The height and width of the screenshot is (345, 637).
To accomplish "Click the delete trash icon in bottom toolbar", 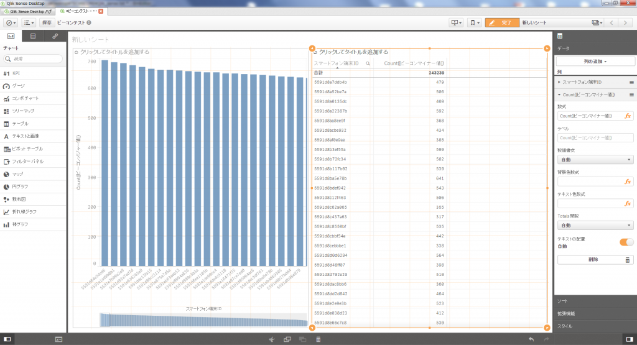I will tap(318, 339).
